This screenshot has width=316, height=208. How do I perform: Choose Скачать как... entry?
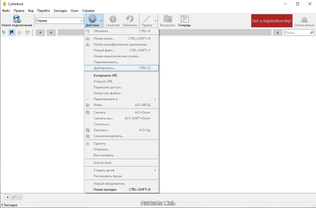point(121,118)
